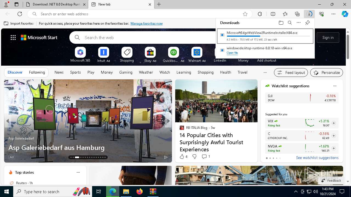
Task: Click Manage favorites now link
Action: 146,24
